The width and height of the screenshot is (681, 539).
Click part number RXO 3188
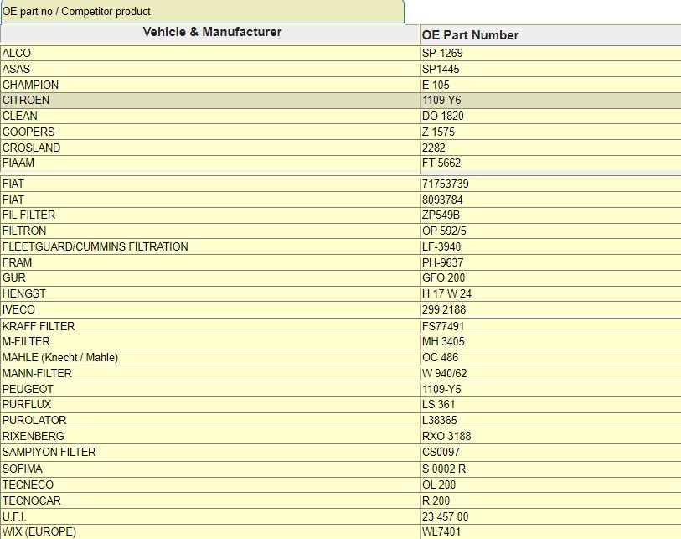pos(446,436)
